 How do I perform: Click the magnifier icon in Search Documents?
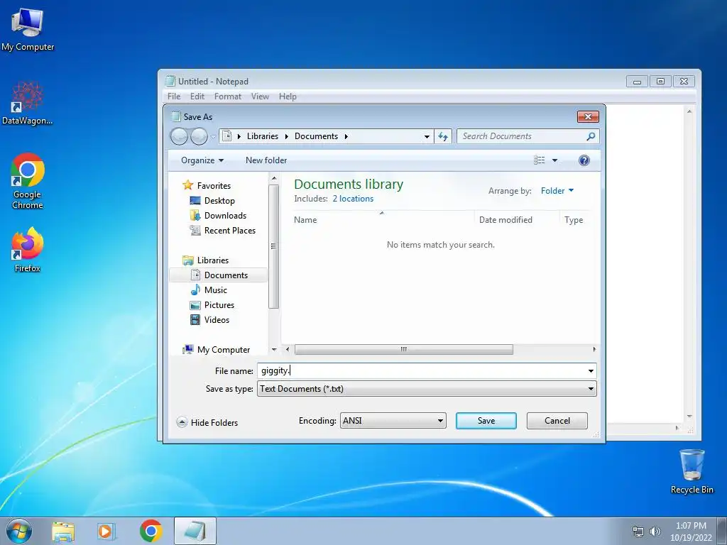click(591, 136)
